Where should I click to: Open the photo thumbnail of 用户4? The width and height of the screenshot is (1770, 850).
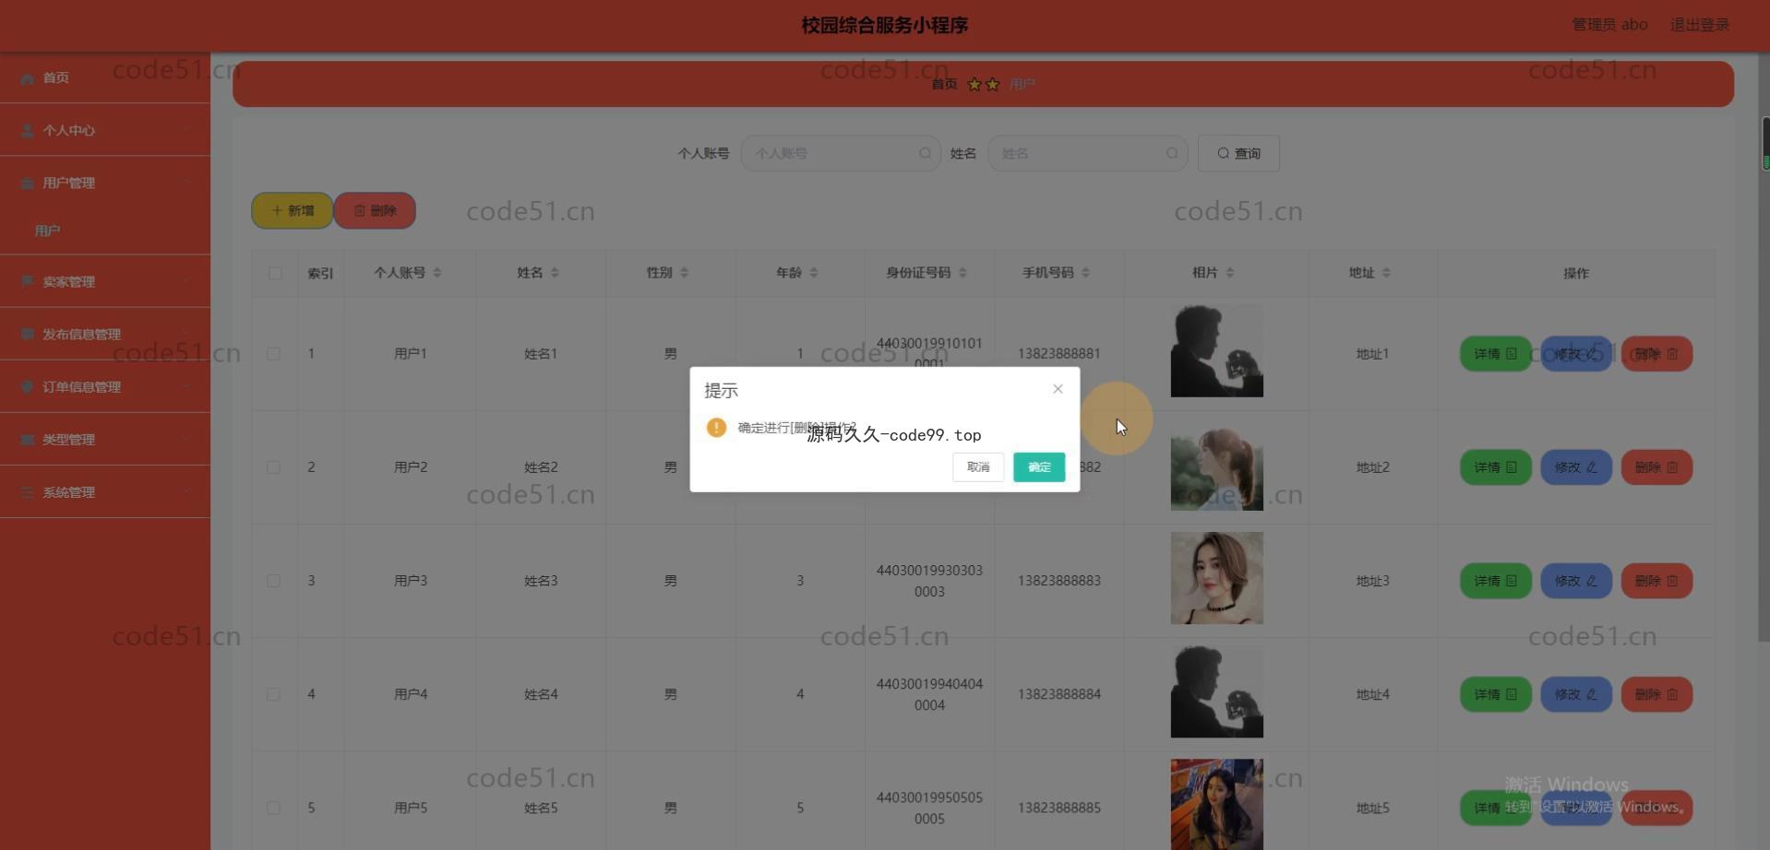pyautogui.click(x=1216, y=691)
